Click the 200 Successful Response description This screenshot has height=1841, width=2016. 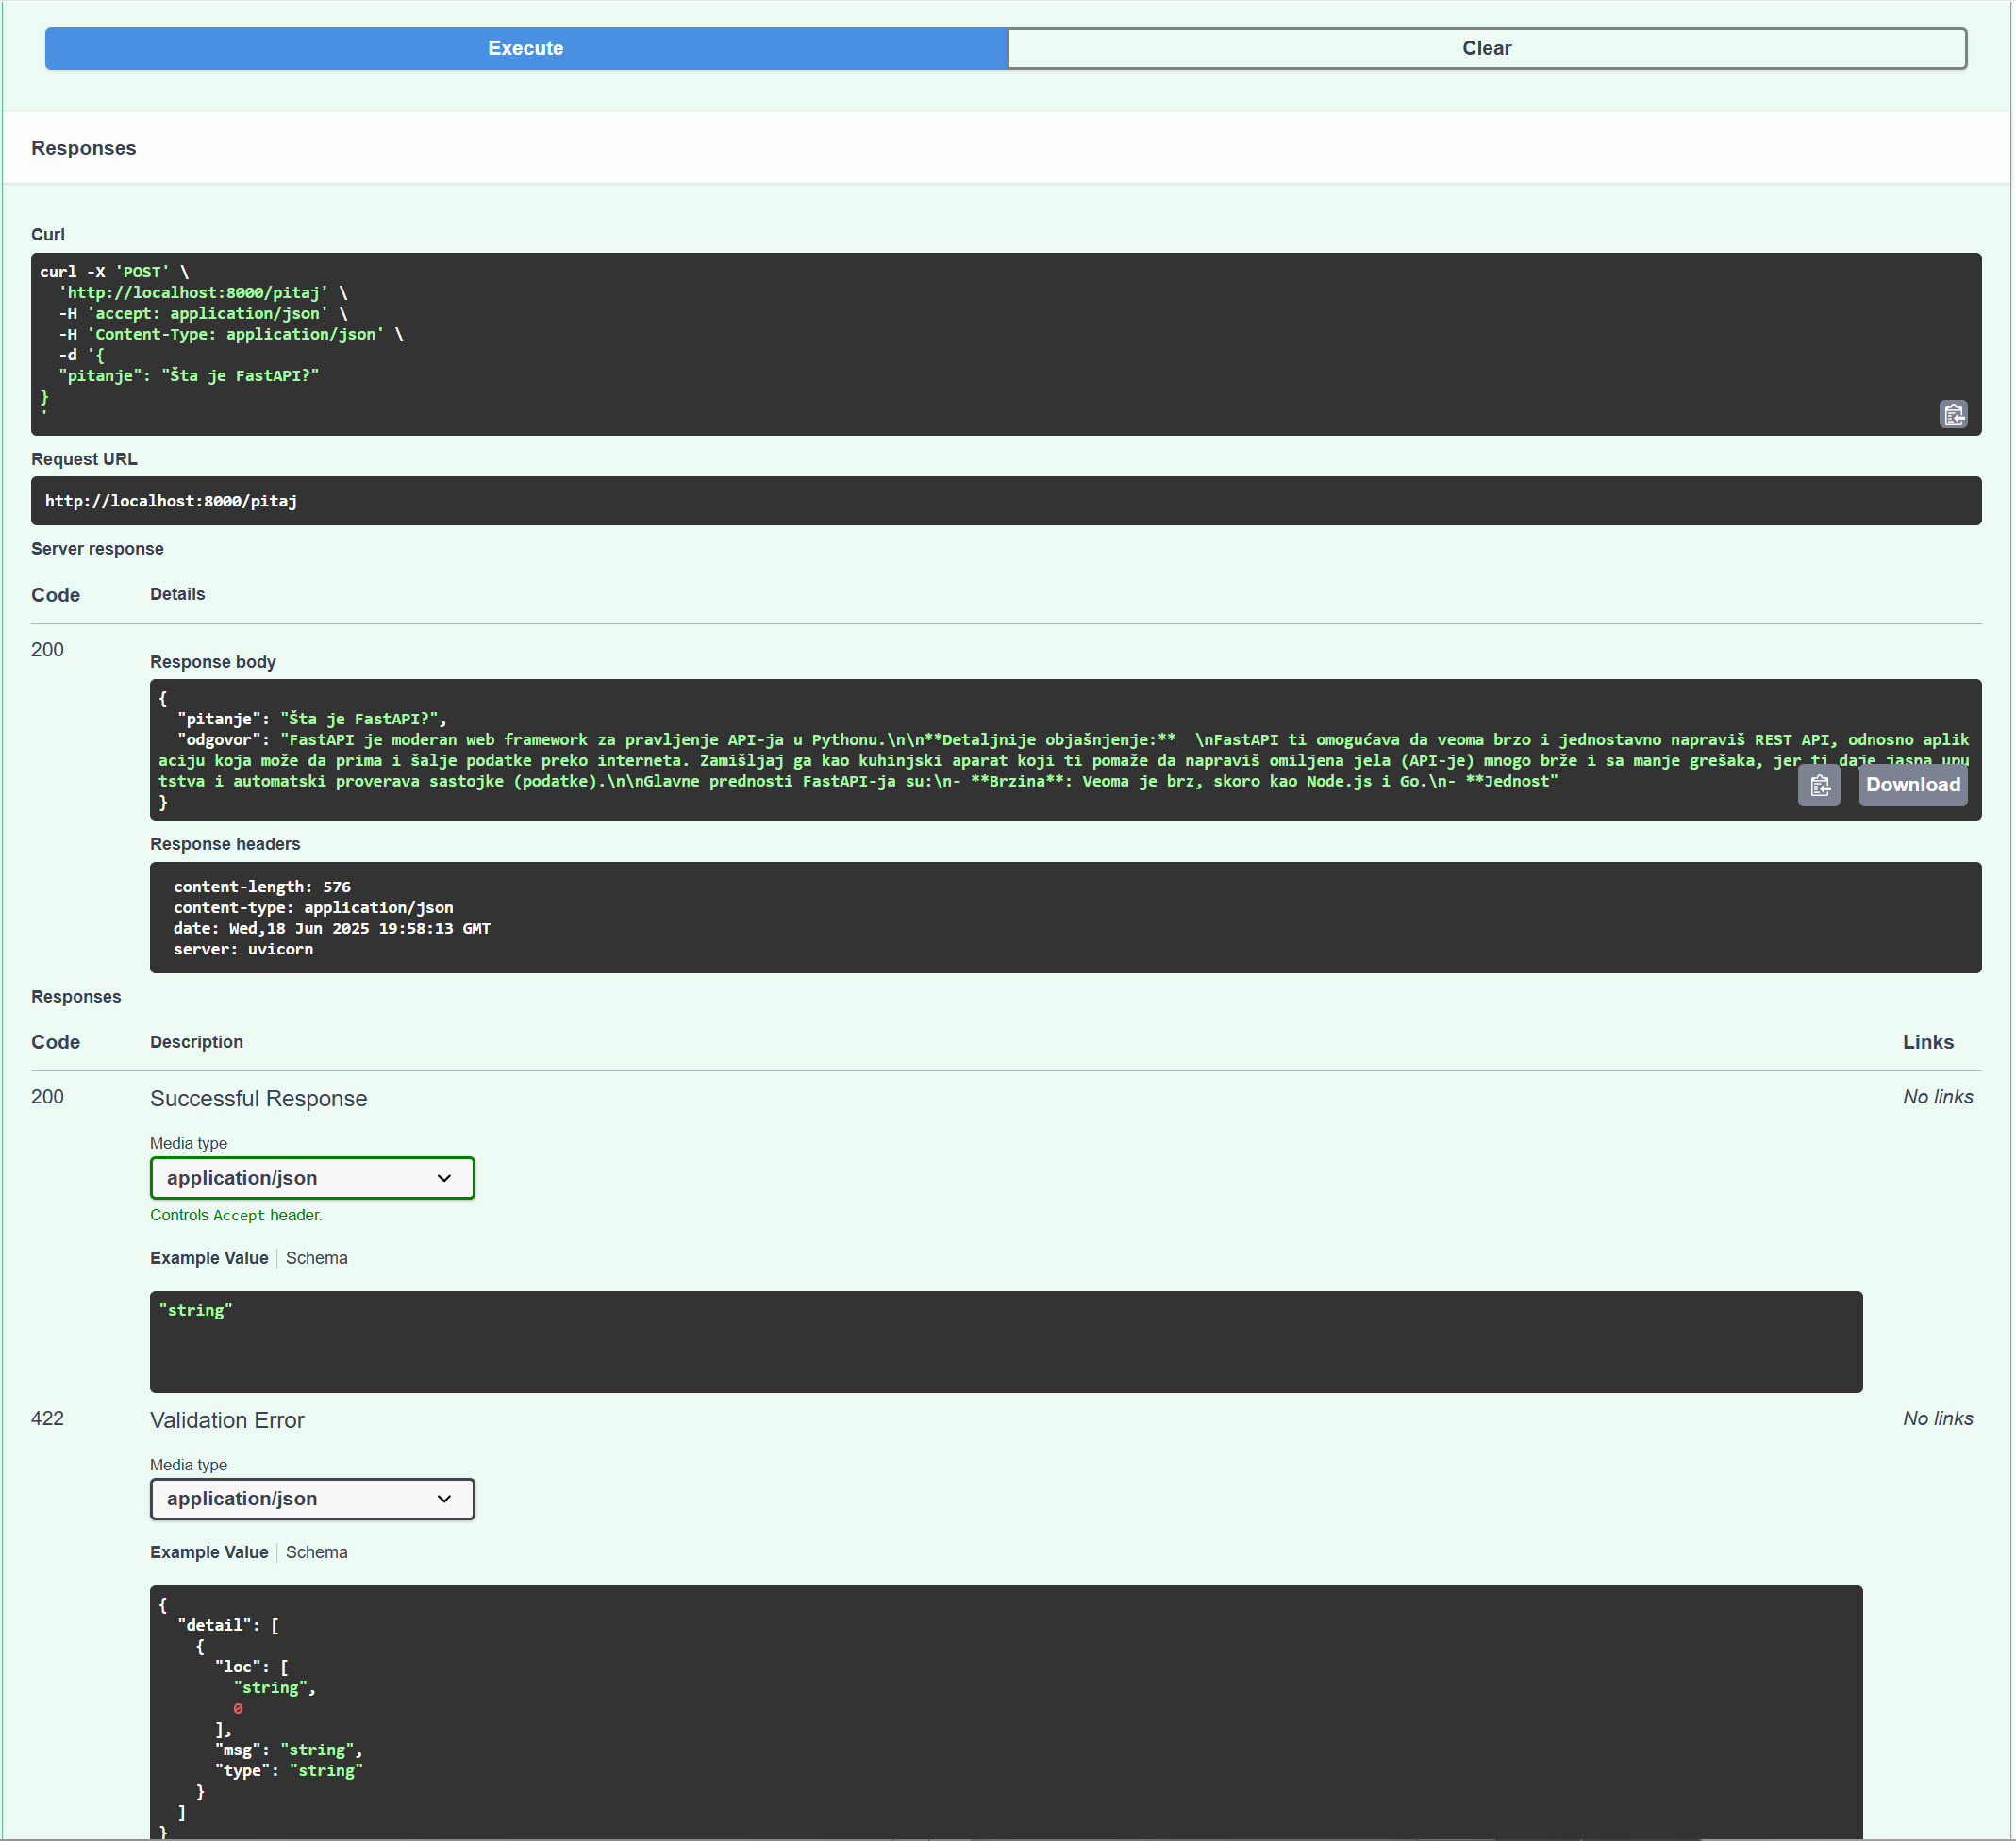pos(258,1098)
